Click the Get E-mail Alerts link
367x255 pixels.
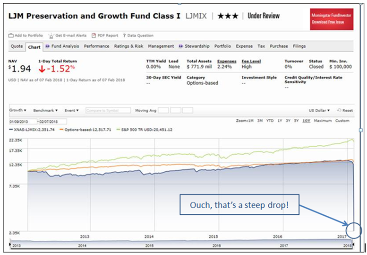coord(71,35)
